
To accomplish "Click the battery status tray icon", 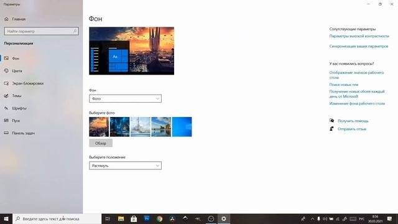I will (331, 219).
